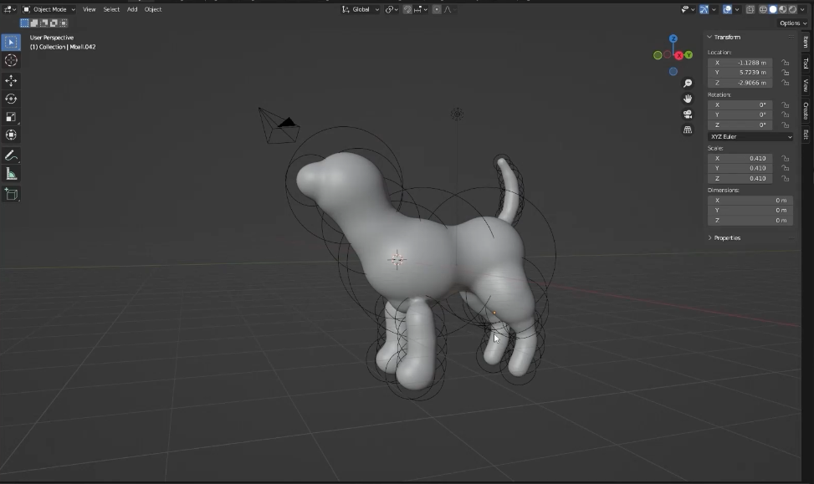
Task: Click the Scale Y value field
Action: pos(740,169)
